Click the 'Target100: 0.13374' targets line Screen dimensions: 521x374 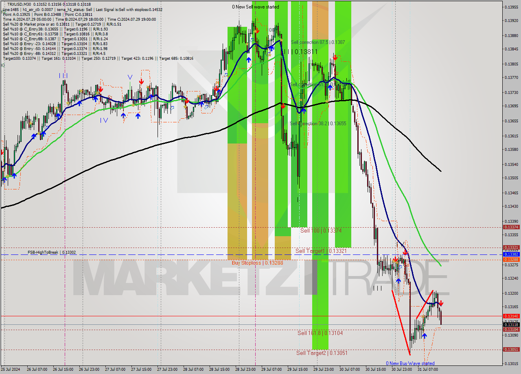pos(98,59)
